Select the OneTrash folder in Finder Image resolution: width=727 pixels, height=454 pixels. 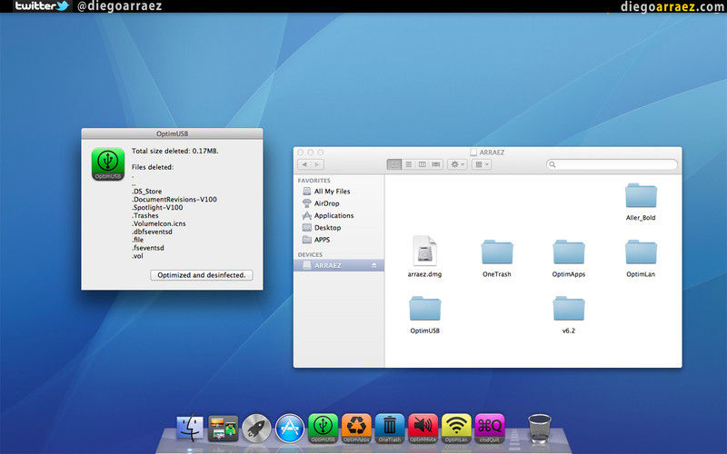click(496, 259)
